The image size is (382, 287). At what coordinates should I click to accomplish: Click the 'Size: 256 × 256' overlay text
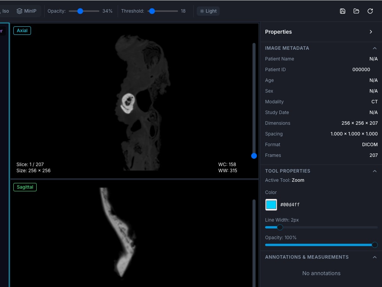tap(33, 170)
